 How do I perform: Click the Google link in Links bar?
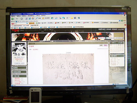pos(27,28)
